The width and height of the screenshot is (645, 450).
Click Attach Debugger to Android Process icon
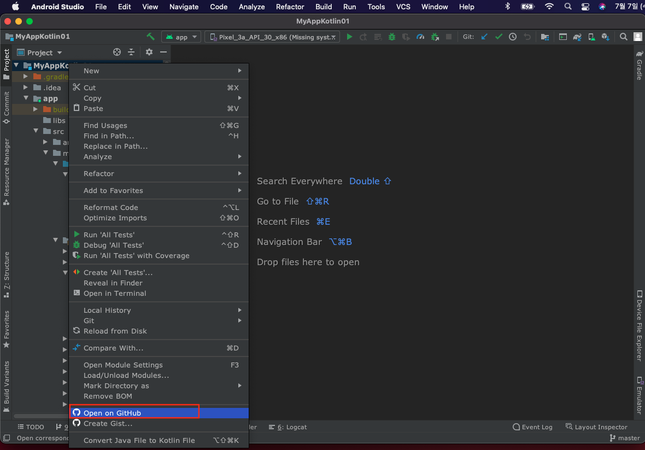pos(435,37)
